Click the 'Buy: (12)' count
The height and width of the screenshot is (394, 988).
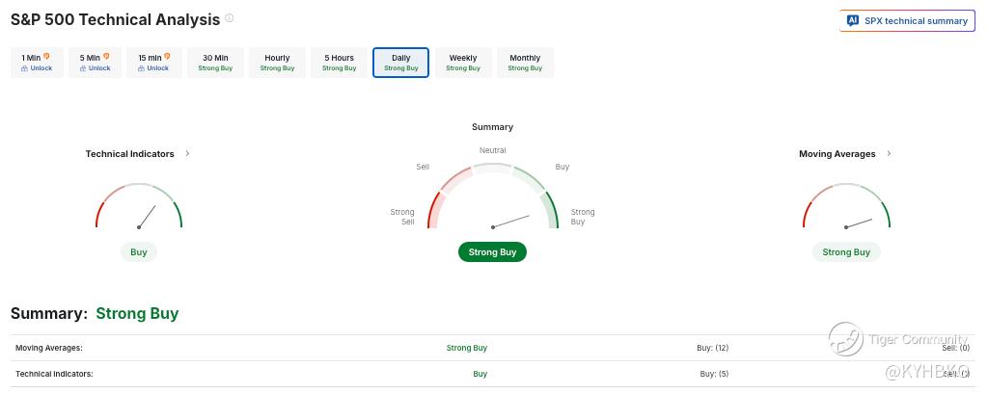711,348
